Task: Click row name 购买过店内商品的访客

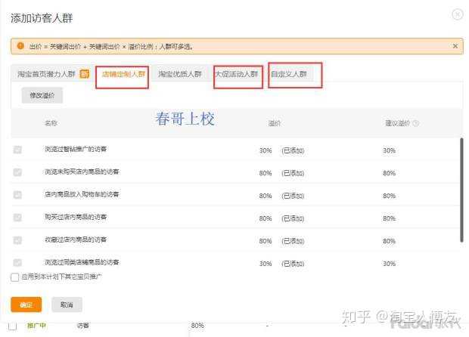Action: coord(76,217)
